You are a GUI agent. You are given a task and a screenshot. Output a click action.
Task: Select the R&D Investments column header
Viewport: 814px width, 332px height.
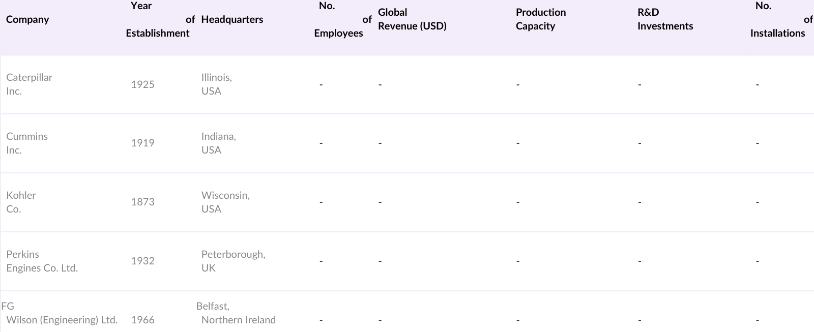[x=665, y=19]
